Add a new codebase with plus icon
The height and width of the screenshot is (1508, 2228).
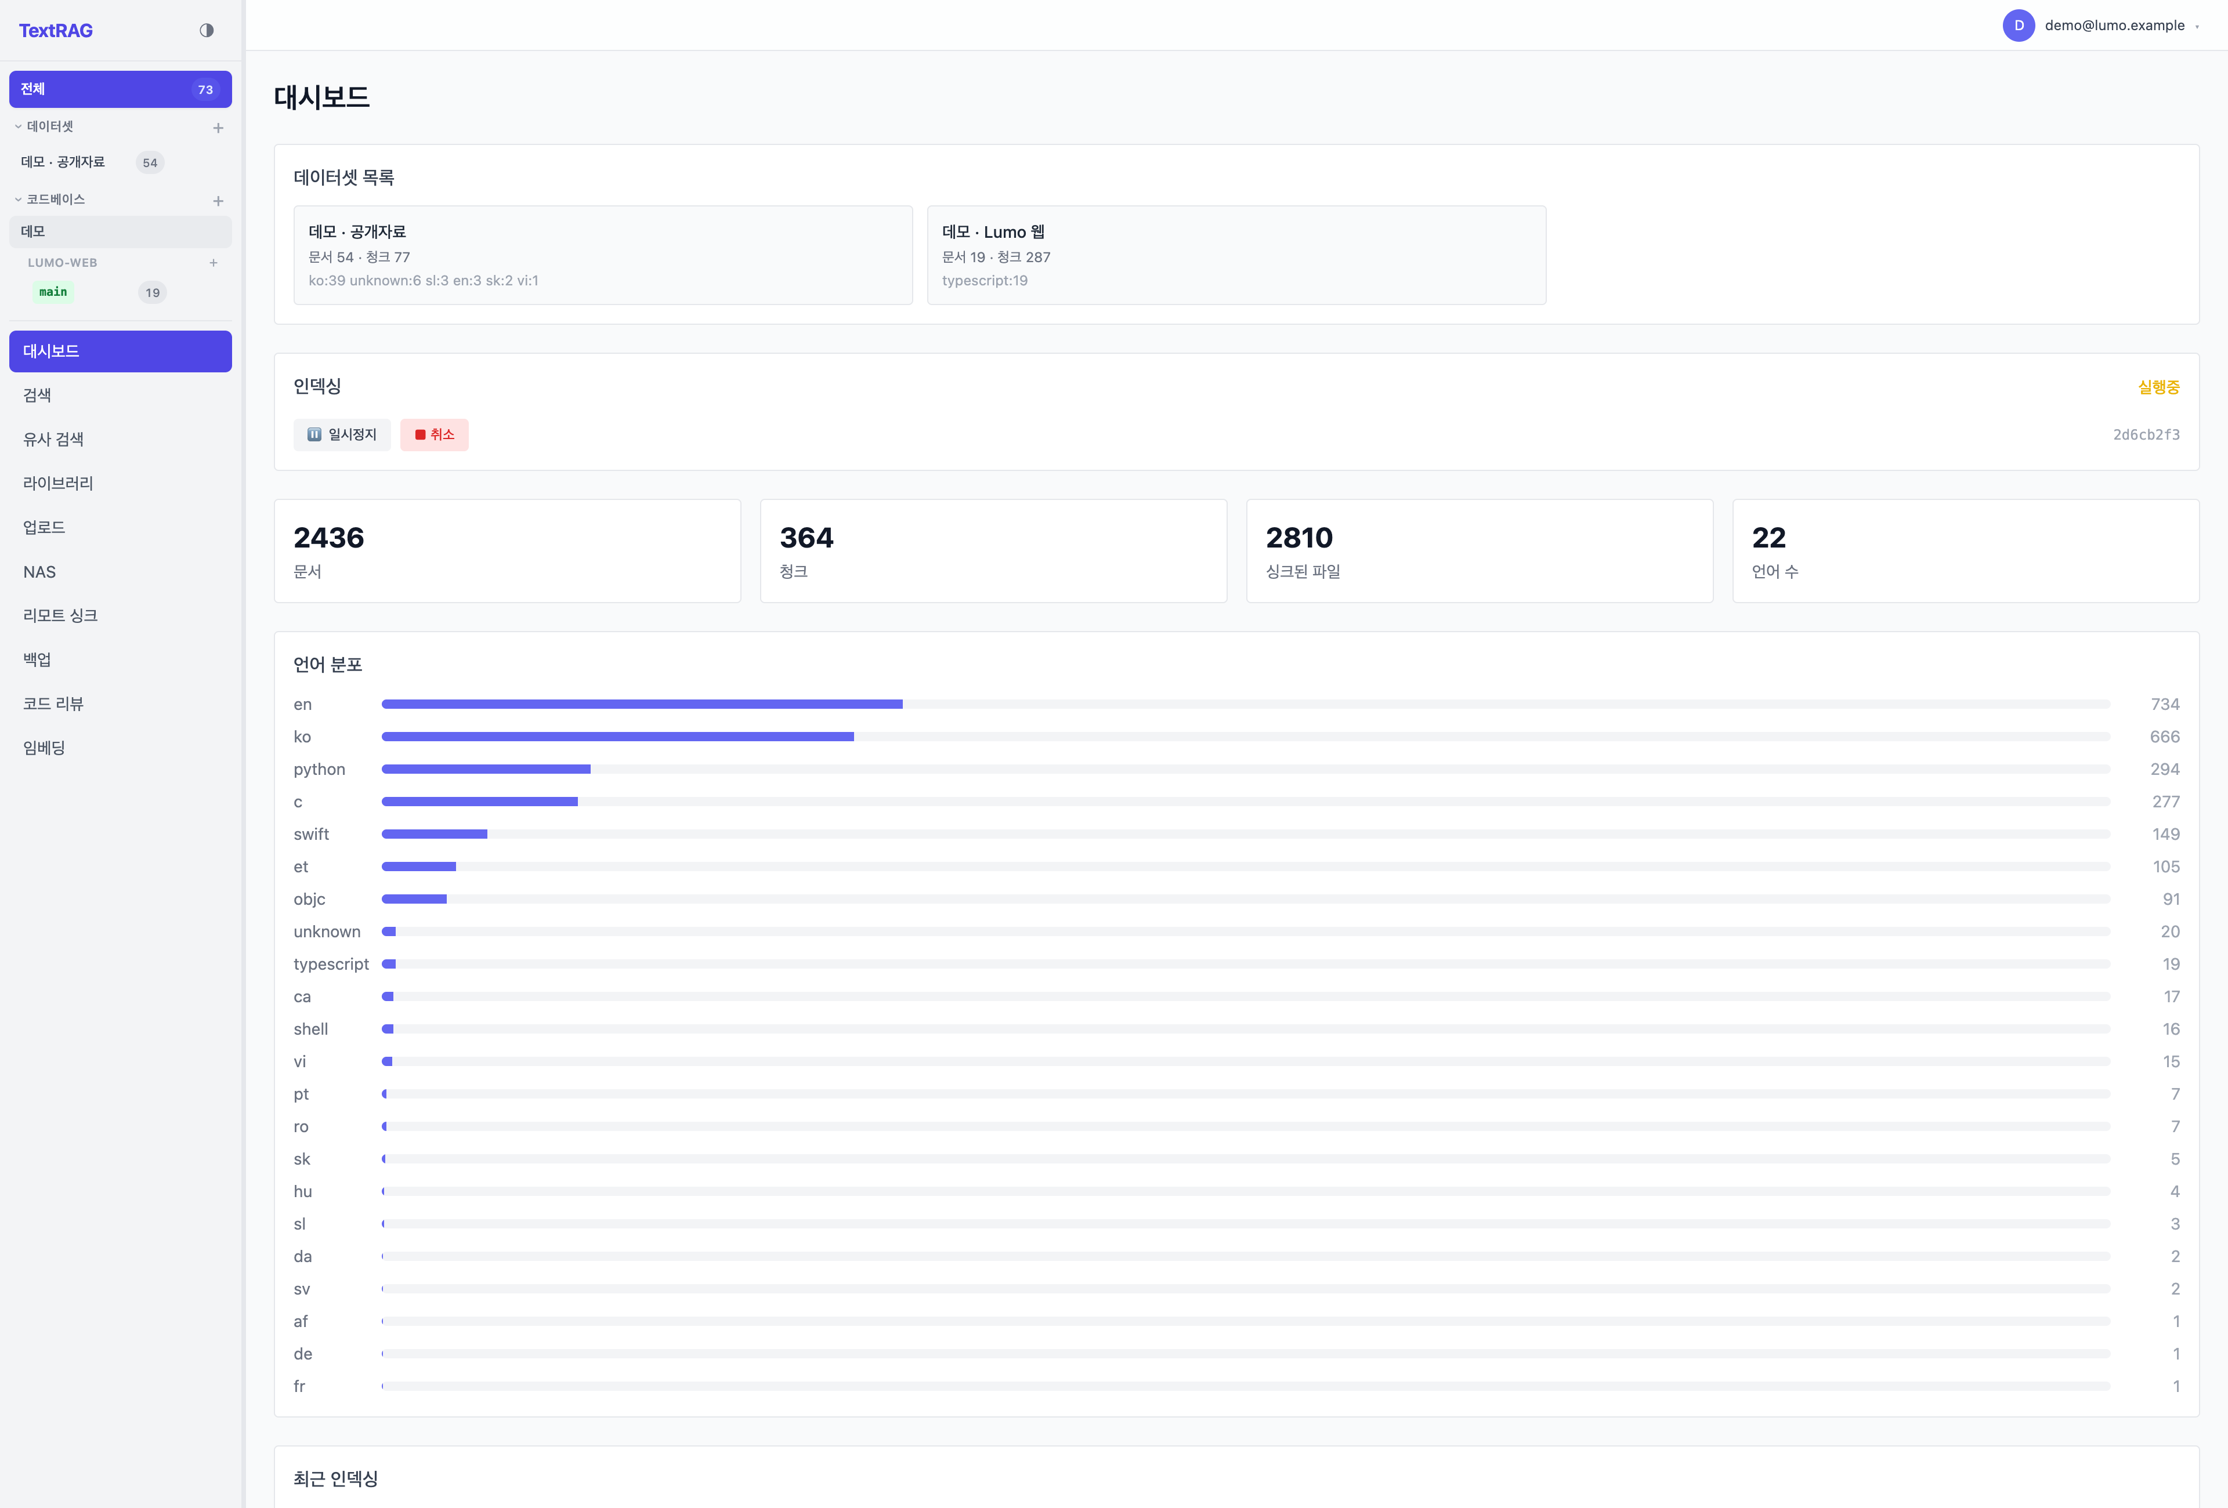coord(218,200)
